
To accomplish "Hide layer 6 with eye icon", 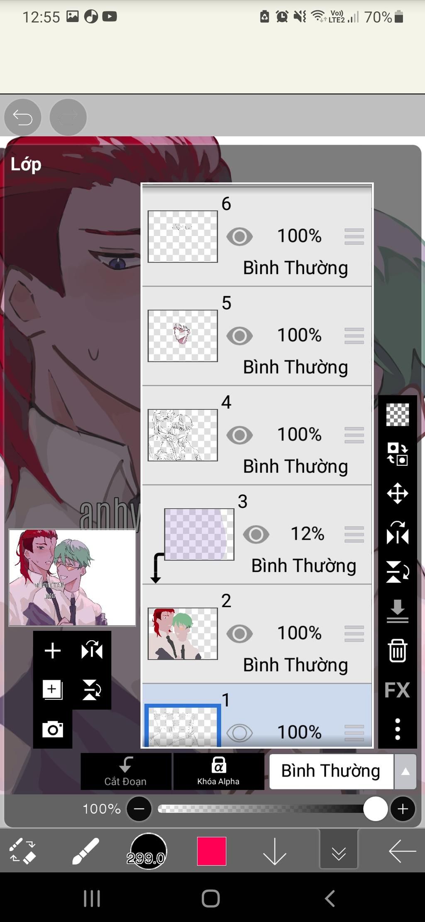I will point(239,236).
